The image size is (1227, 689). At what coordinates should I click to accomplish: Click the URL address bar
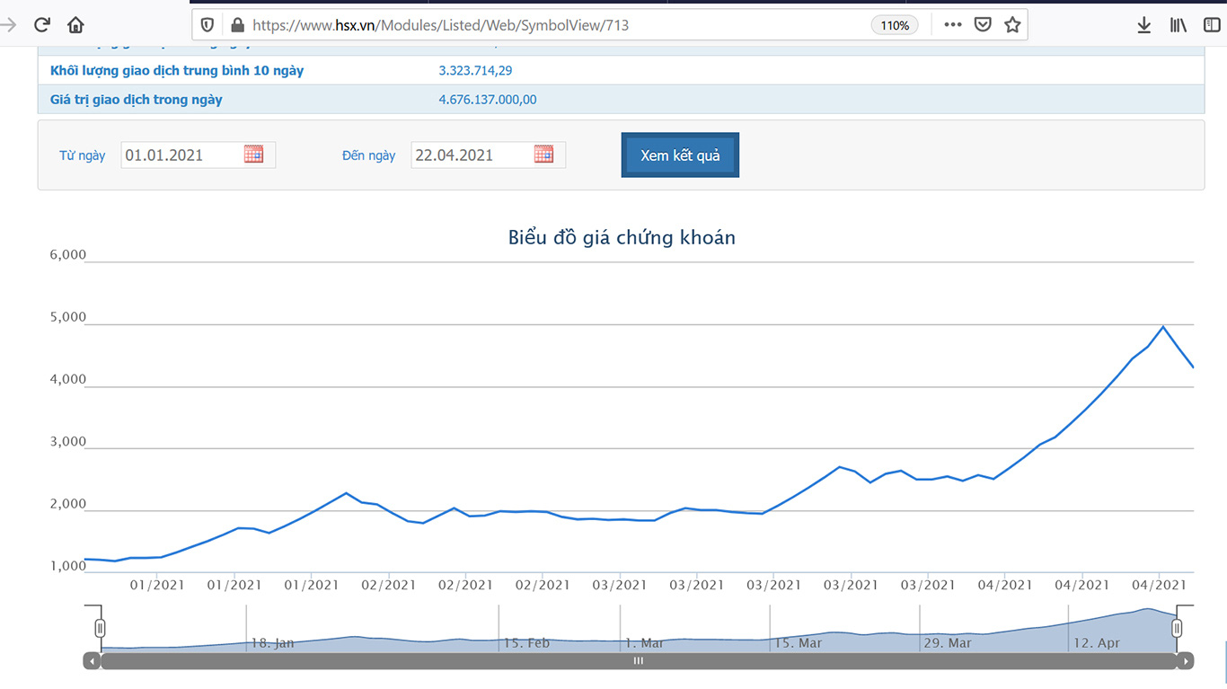557,25
